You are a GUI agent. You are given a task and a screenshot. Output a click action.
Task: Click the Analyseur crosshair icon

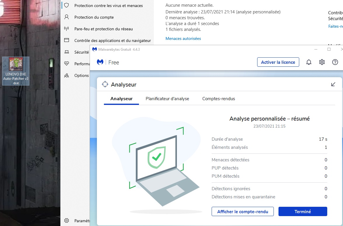pyautogui.click(x=105, y=84)
